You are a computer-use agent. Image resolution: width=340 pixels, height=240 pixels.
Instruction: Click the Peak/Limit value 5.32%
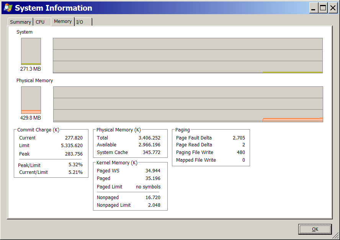[x=75, y=165]
